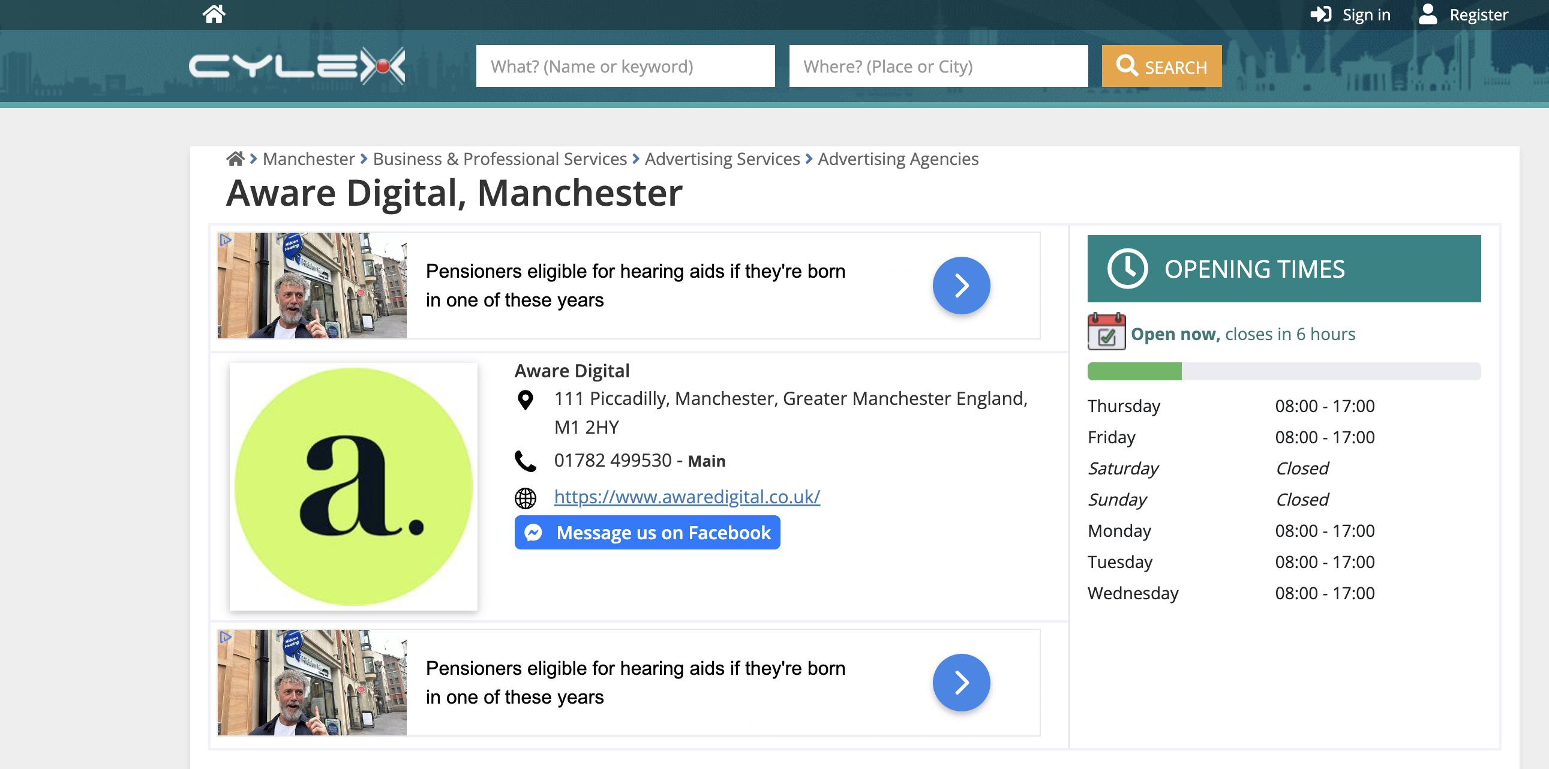Screen dimensions: 1549x769
Task: Click the Sunday Closed row
Action: pos(1284,500)
